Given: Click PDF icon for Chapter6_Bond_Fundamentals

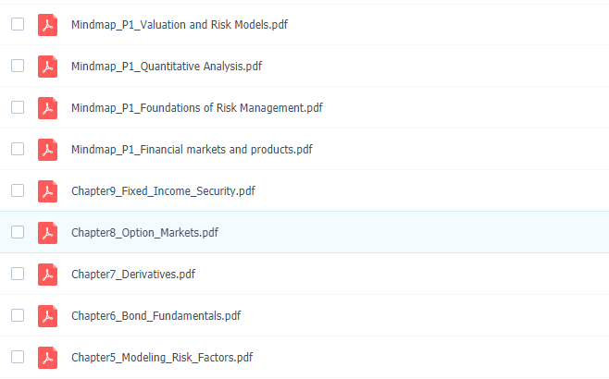Looking at the screenshot, I should pyautogui.click(x=47, y=316).
